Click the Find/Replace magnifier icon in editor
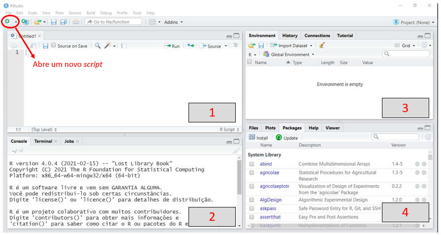 point(97,46)
